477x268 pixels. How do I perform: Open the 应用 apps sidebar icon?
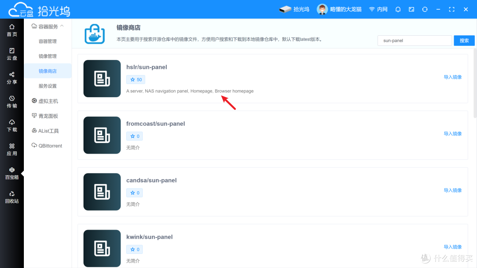[x=12, y=149]
